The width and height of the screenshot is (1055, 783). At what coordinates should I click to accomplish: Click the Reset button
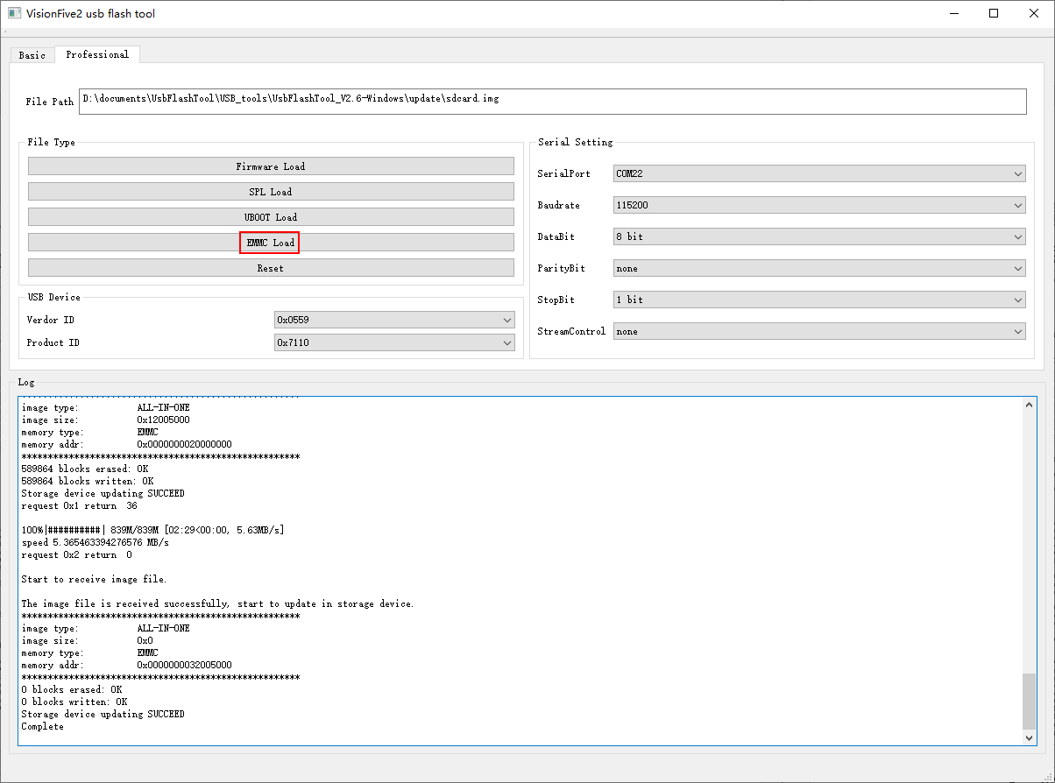[x=271, y=268]
